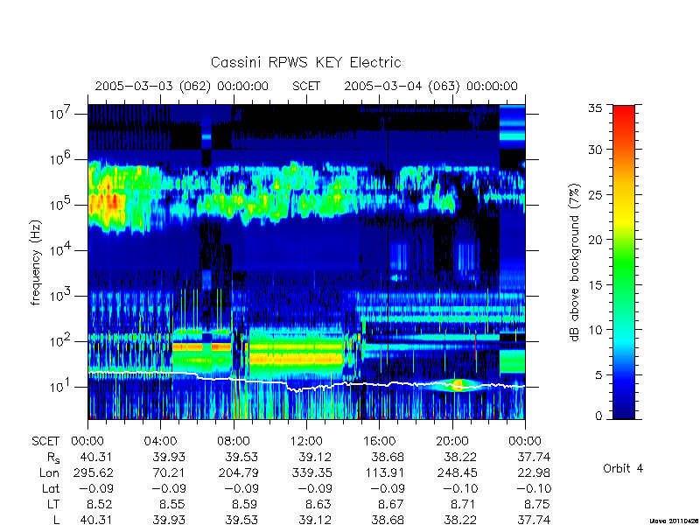
Task: Click the red emission patch near 10^5 Hz
Action: (x=108, y=202)
